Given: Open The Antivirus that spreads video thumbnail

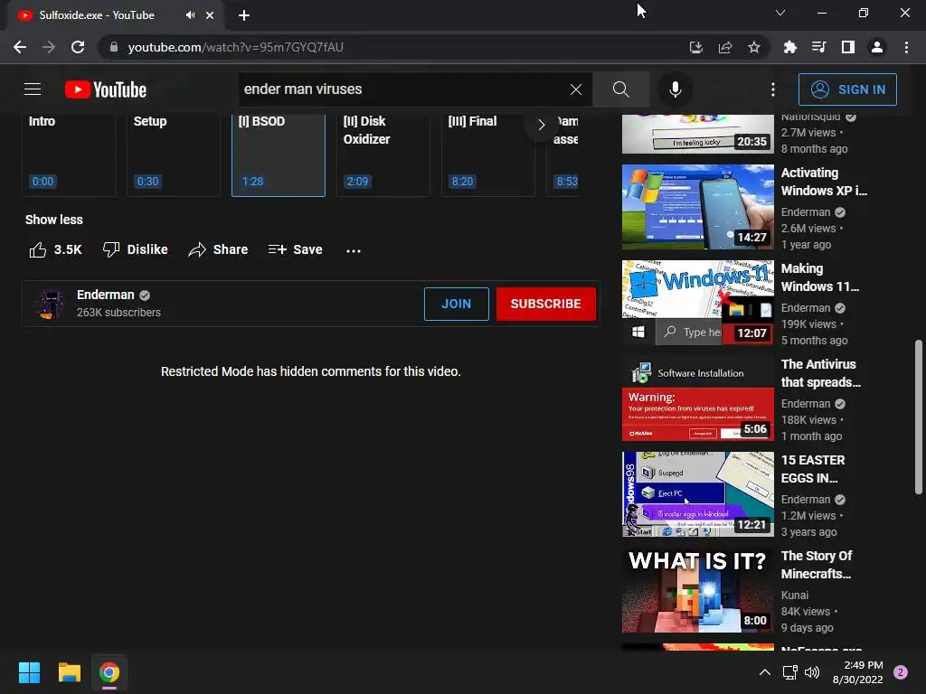Looking at the screenshot, I should 697,399.
